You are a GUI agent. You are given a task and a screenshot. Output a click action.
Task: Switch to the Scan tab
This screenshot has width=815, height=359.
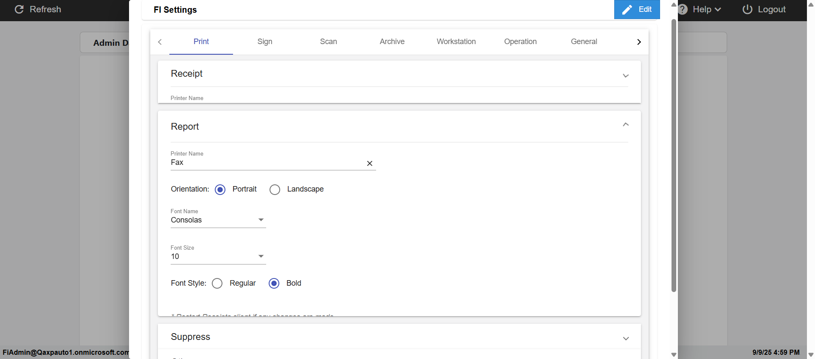pyautogui.click(x=329, y=42)
